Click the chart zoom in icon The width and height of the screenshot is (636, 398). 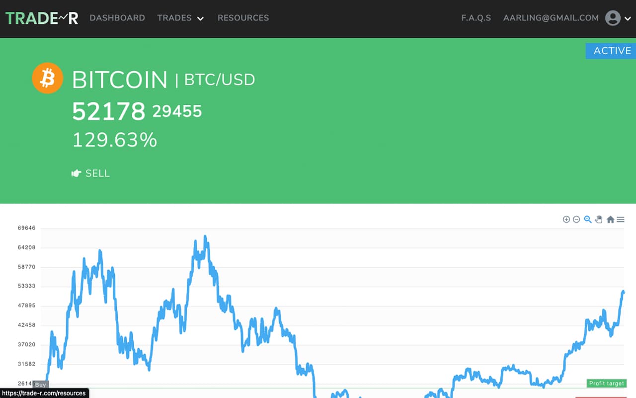click(566, 219)
